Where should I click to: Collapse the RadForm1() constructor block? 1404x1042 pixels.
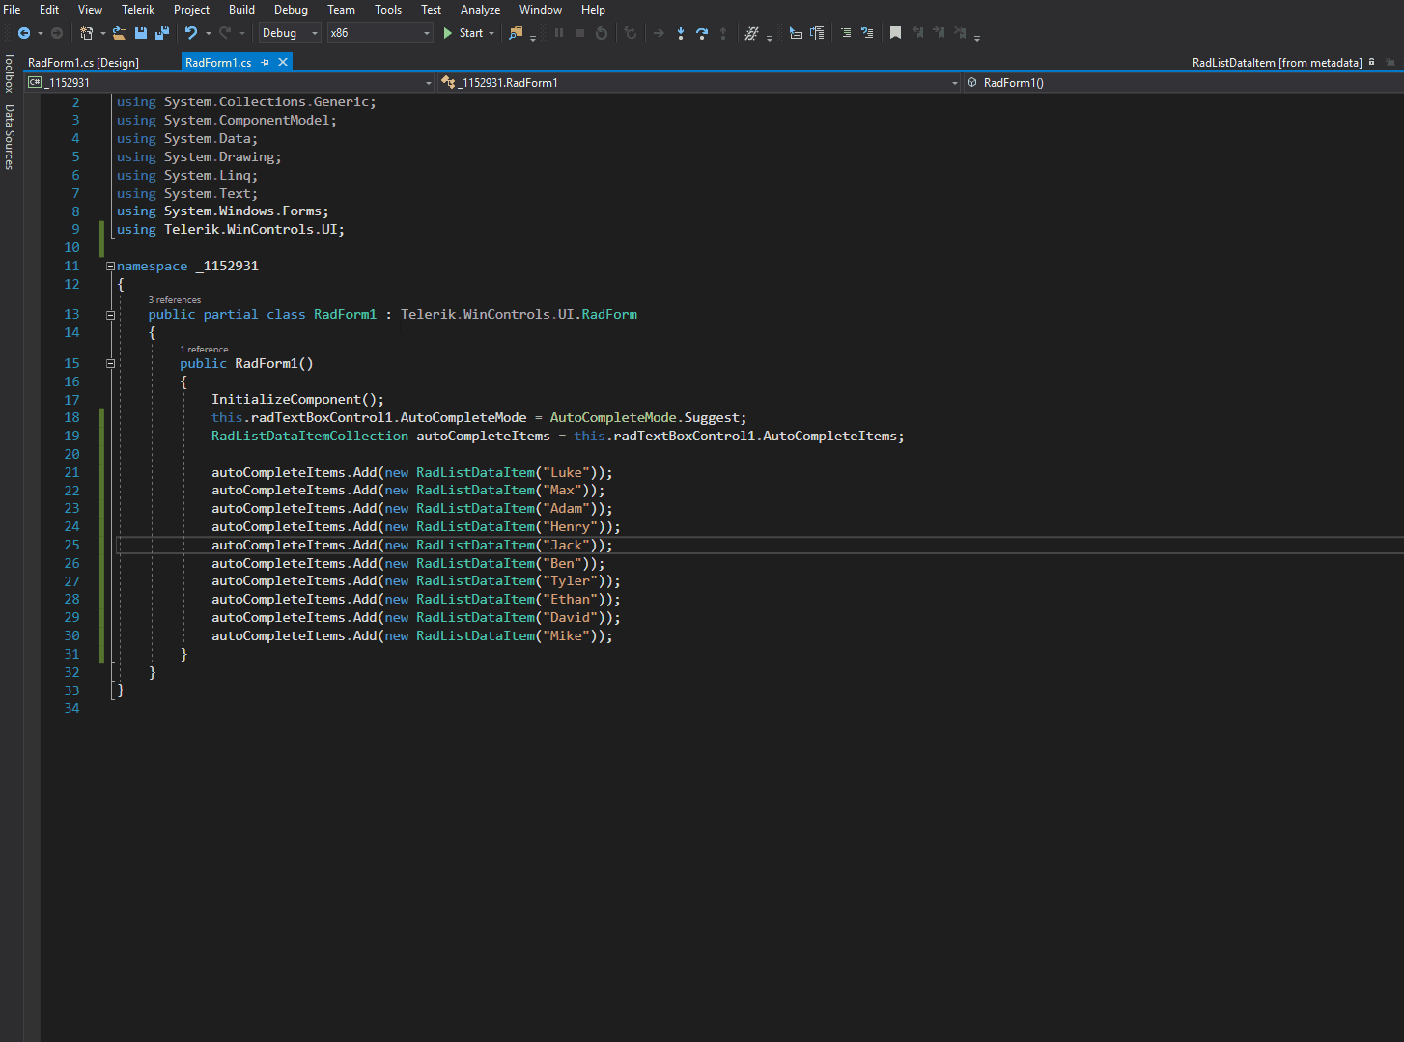(x=110, y=364)
